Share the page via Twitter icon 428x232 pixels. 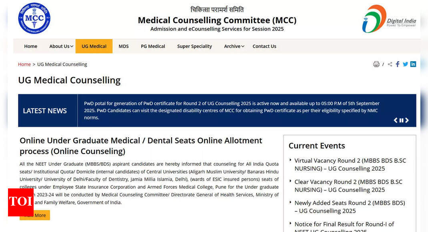405,64
